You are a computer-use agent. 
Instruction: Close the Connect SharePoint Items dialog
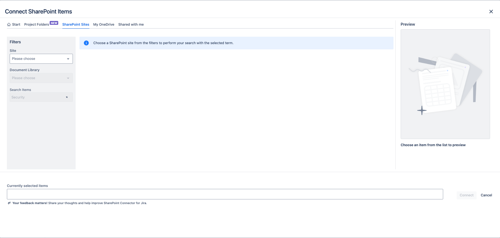coord(491,12)
